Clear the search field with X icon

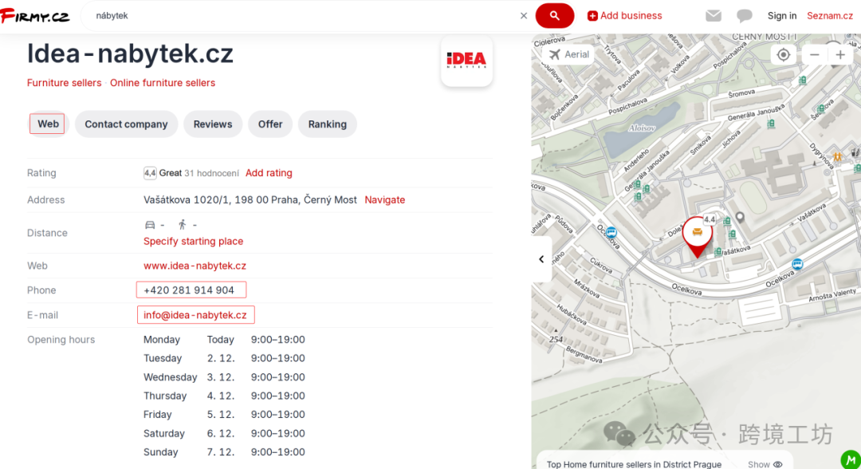click(x=524, y=16)
